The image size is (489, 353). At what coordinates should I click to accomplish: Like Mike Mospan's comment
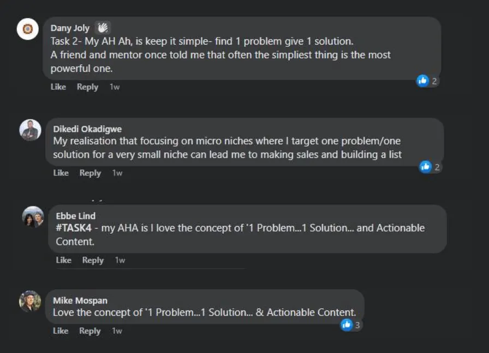coord(61,331)
